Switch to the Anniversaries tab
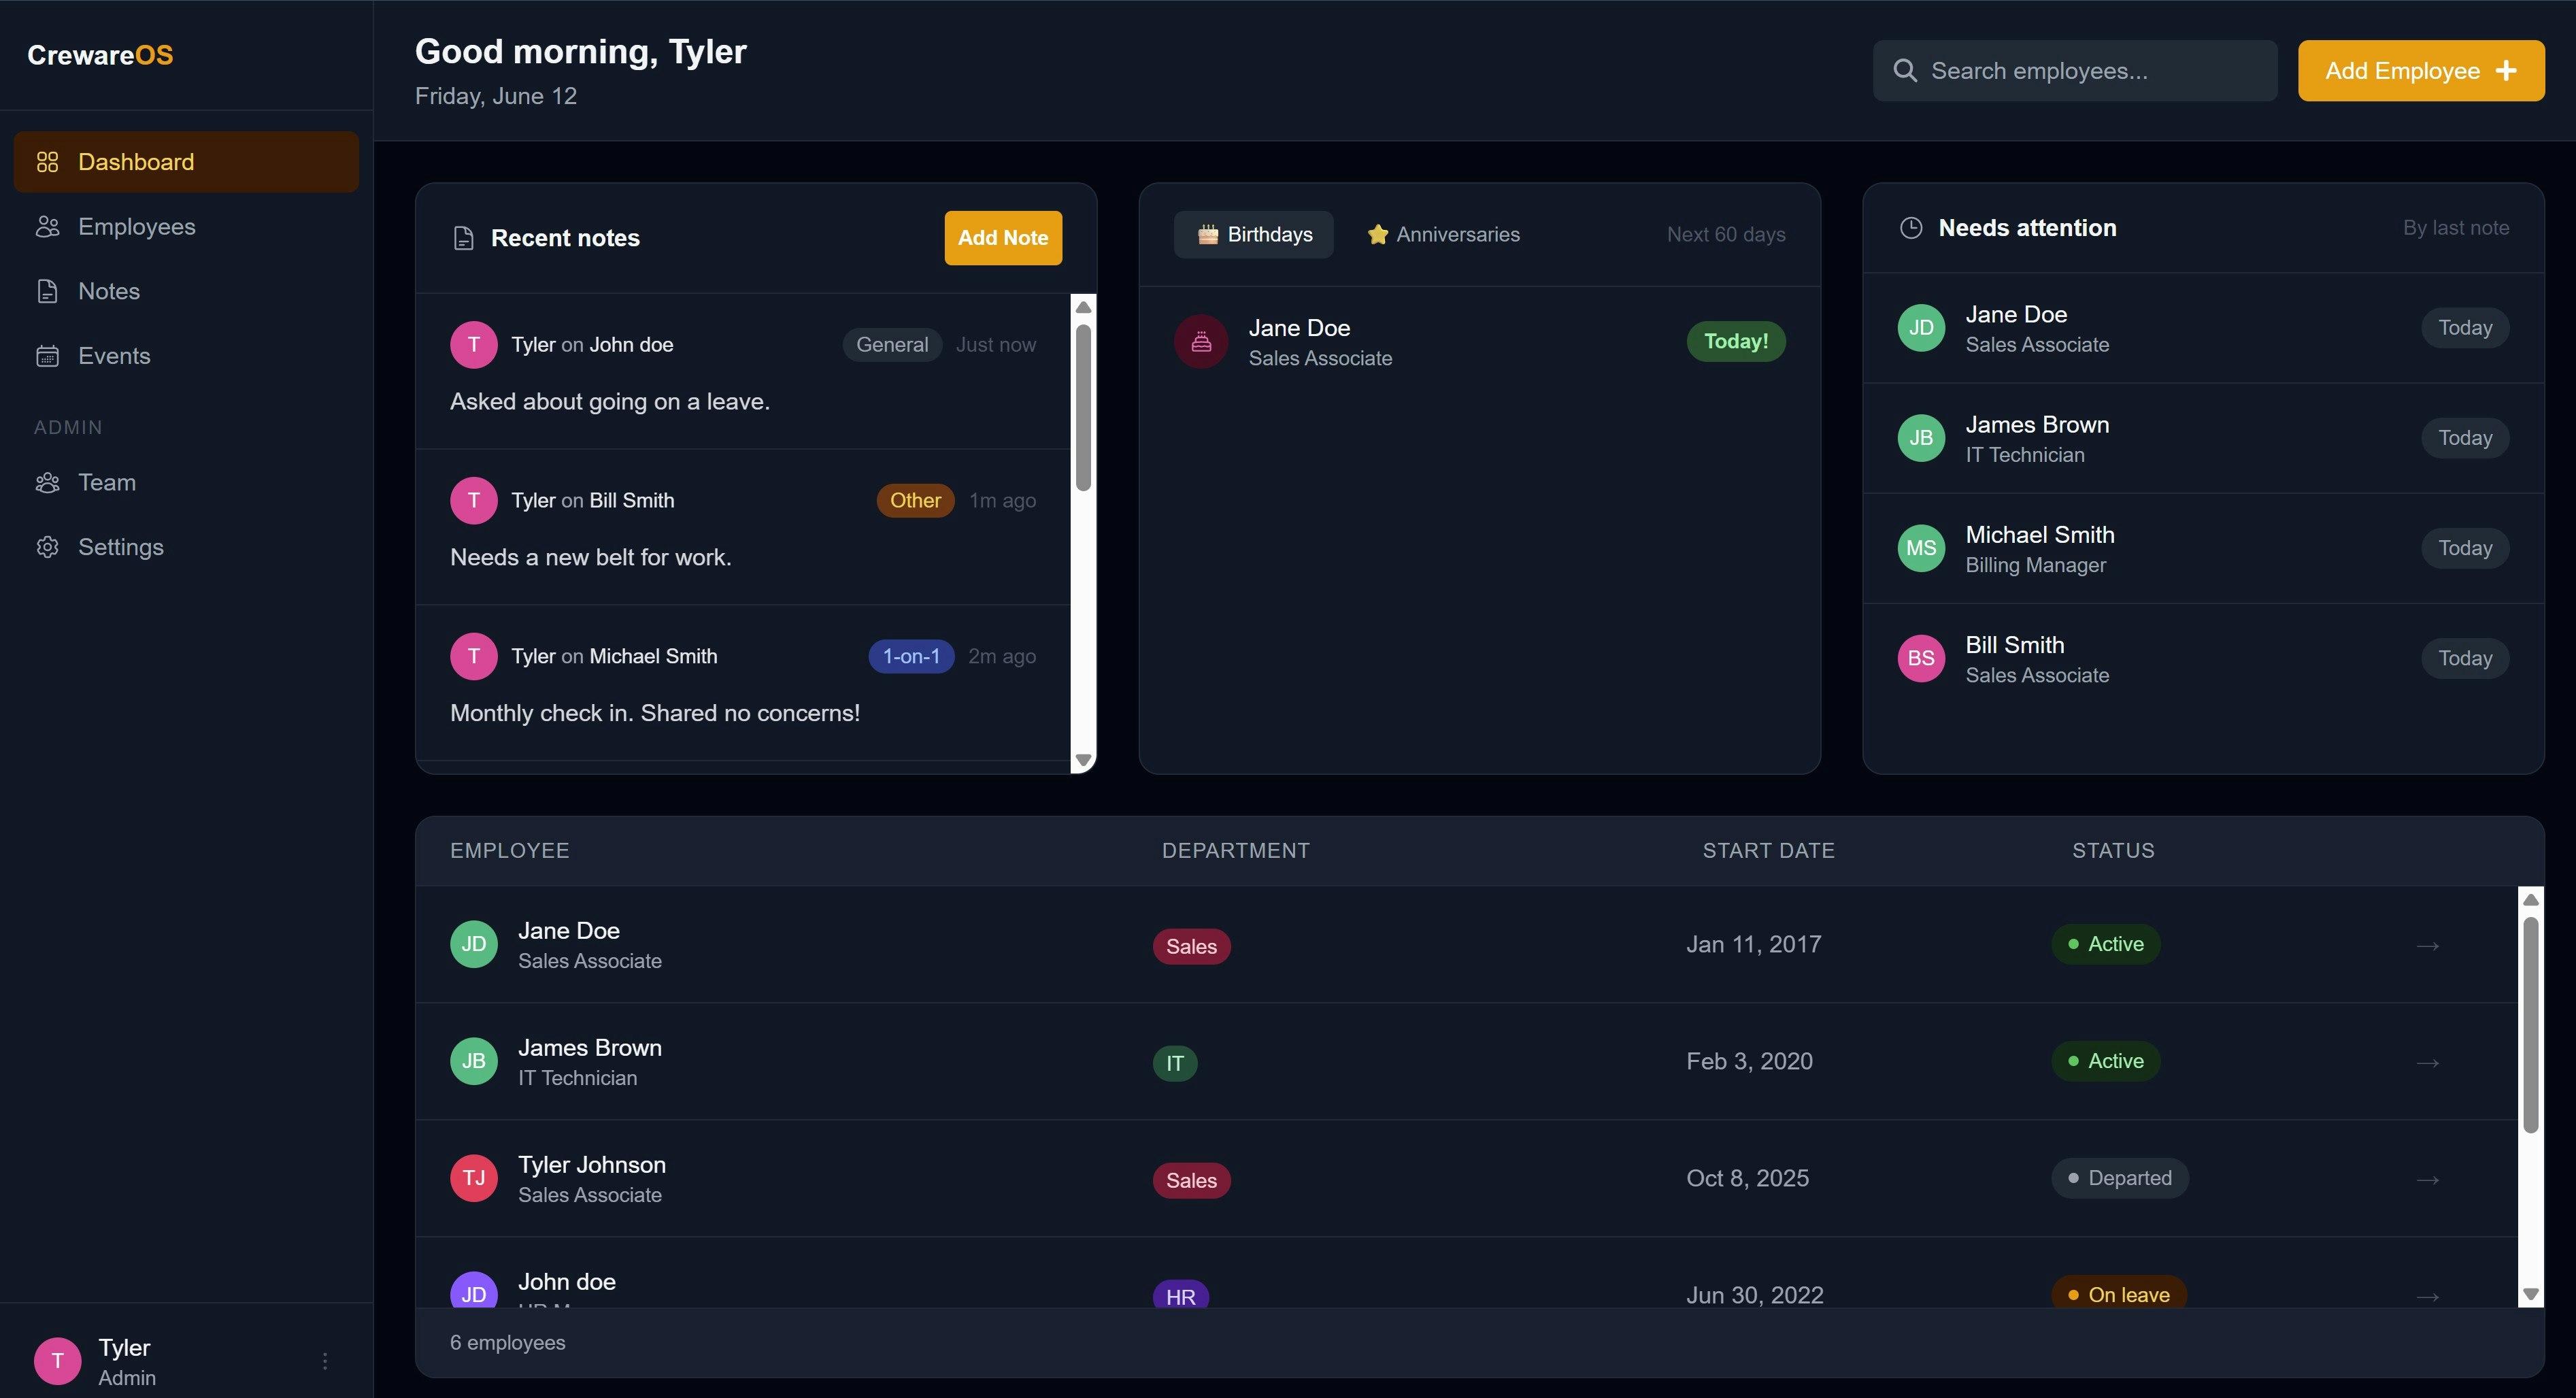 click(x=1443, y=235)
